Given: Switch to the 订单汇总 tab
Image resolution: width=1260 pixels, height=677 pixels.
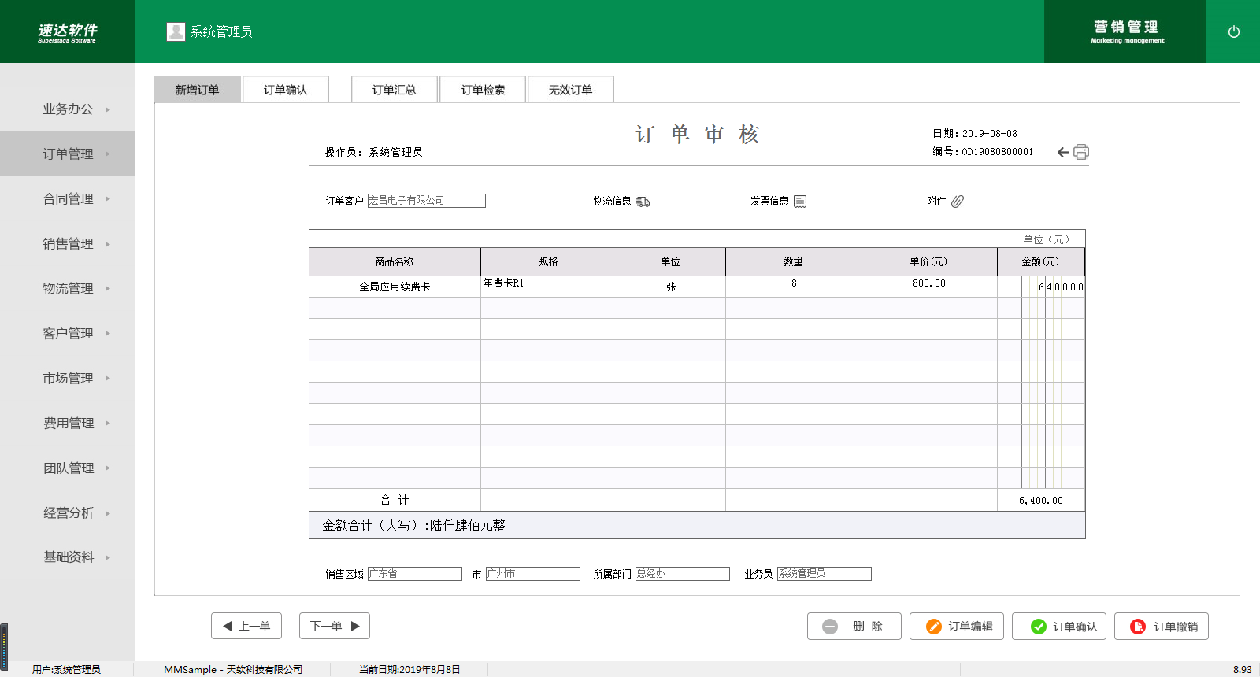Looking at the screenshot, I should (395, 90).
